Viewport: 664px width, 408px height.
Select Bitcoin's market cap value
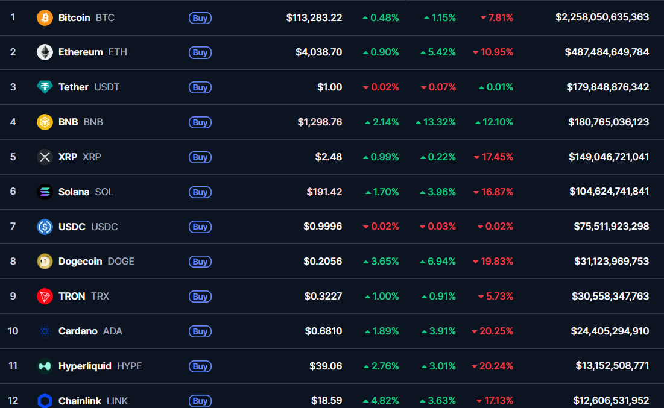pyautogui.click(x=602, y=17)
